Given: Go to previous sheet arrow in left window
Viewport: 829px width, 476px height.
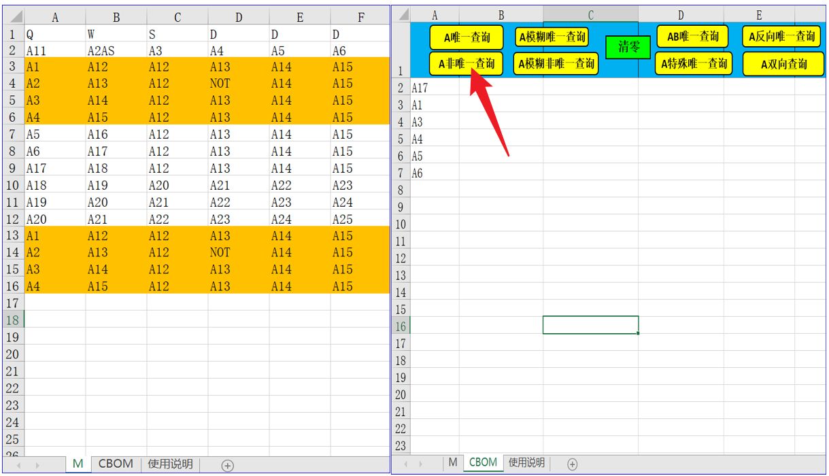Looking at the screenshot, I should (18, 465).
